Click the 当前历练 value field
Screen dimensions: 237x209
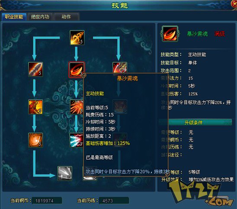pos(114,201)
